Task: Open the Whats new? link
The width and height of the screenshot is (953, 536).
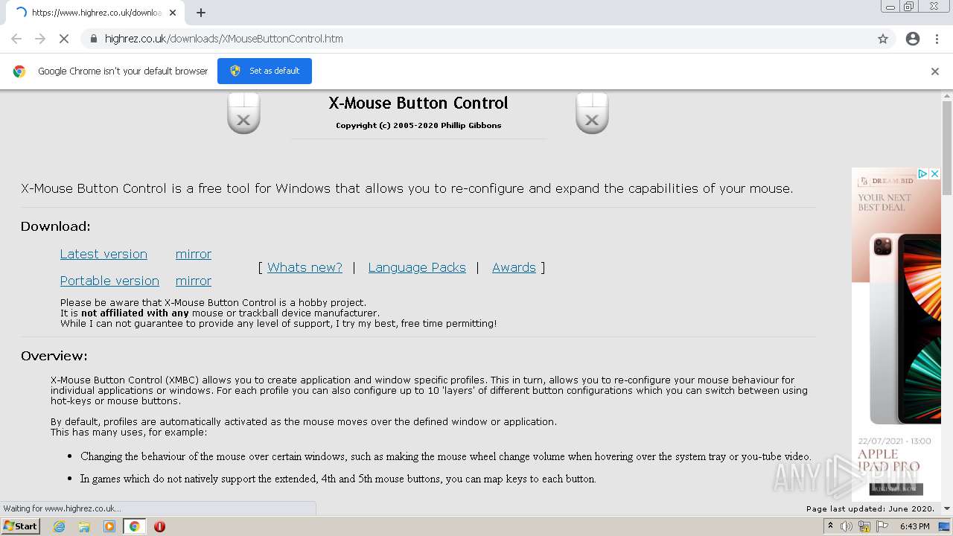Action: click(305, 267)
